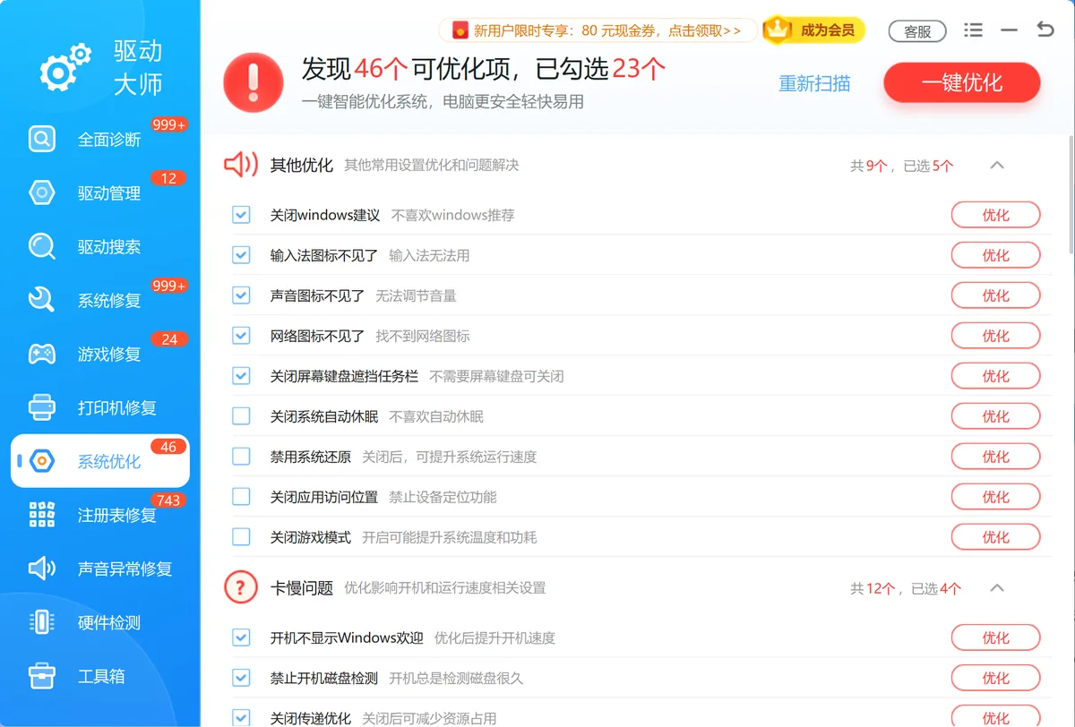Click 优化 button for 禁止开机磁盘检测
The width and height of the screenshot is (1075, 727).
click(x=995, y=678)
